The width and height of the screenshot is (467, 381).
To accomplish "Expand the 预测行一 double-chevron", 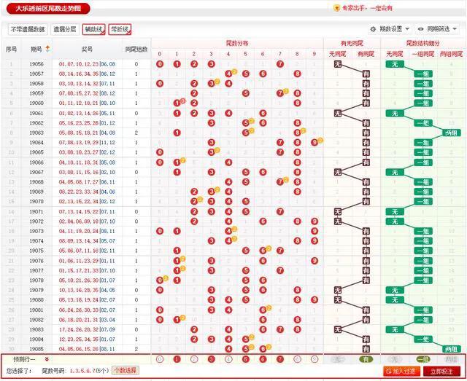I will click(x=47, y=359).
